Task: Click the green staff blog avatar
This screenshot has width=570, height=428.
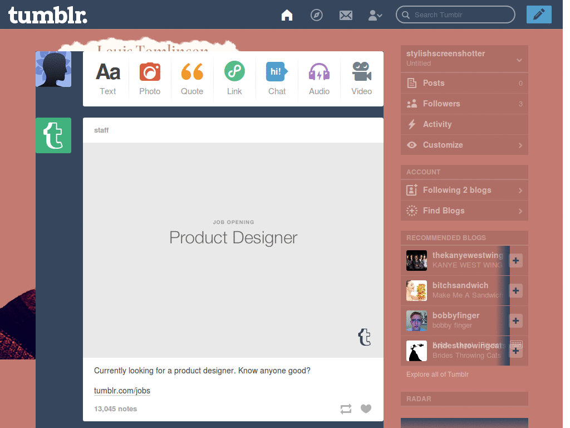Action: click(53, 135)
